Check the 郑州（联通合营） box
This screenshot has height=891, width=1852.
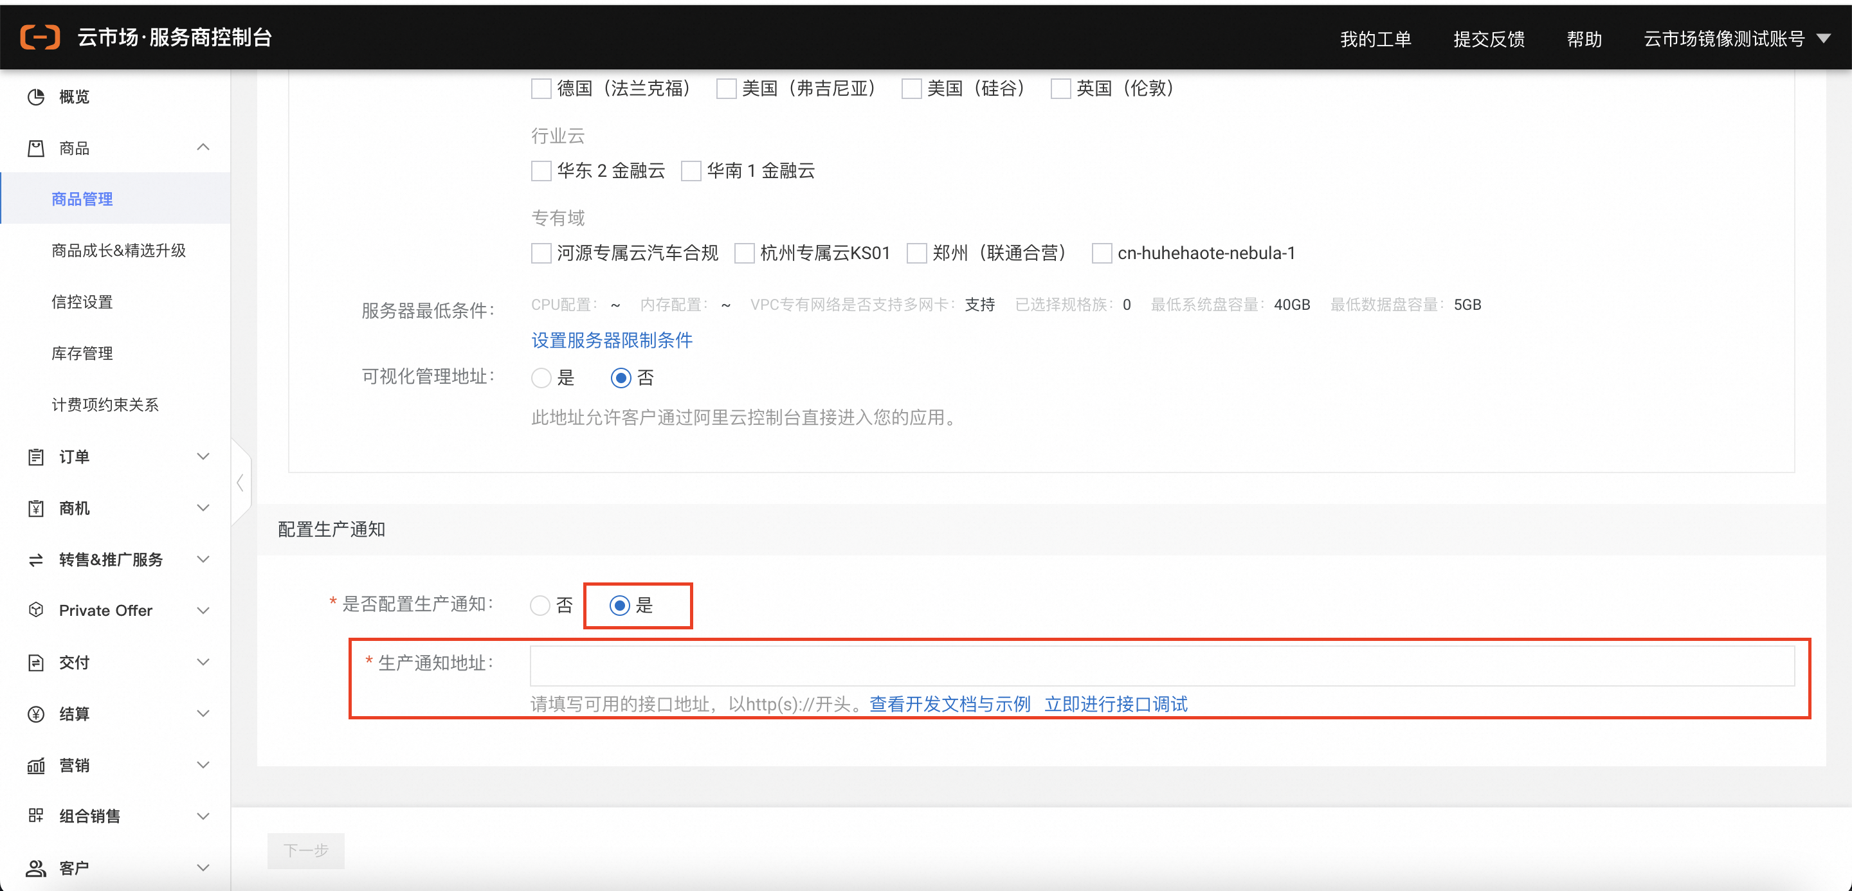click(916, 253)
